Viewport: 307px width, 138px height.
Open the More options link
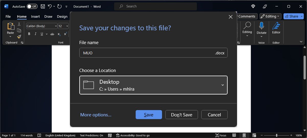pyautogui.click(x=96, y=115)
